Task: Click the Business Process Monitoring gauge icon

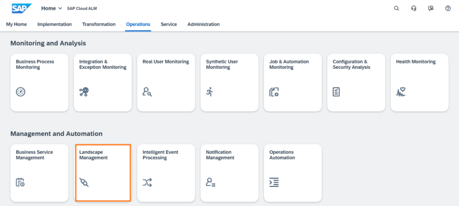Action: (21, 92)
